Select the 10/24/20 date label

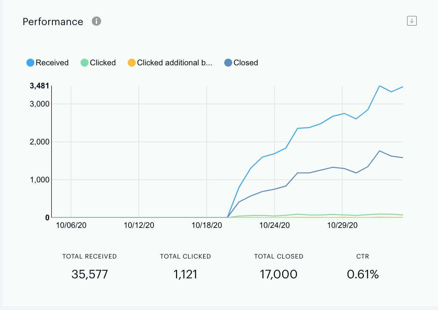tap(274, 225)
